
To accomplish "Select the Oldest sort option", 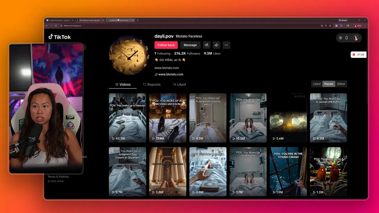I will pos(341,84).
